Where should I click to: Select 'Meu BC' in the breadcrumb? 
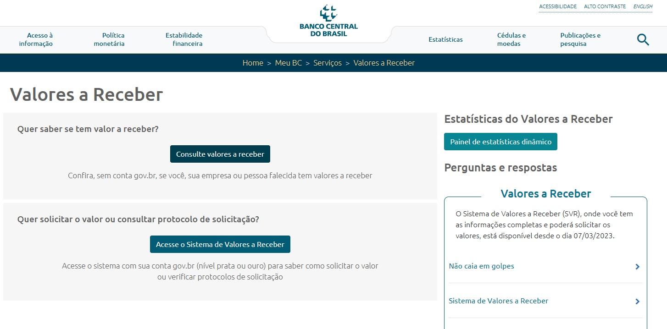(x=288, y=63)
